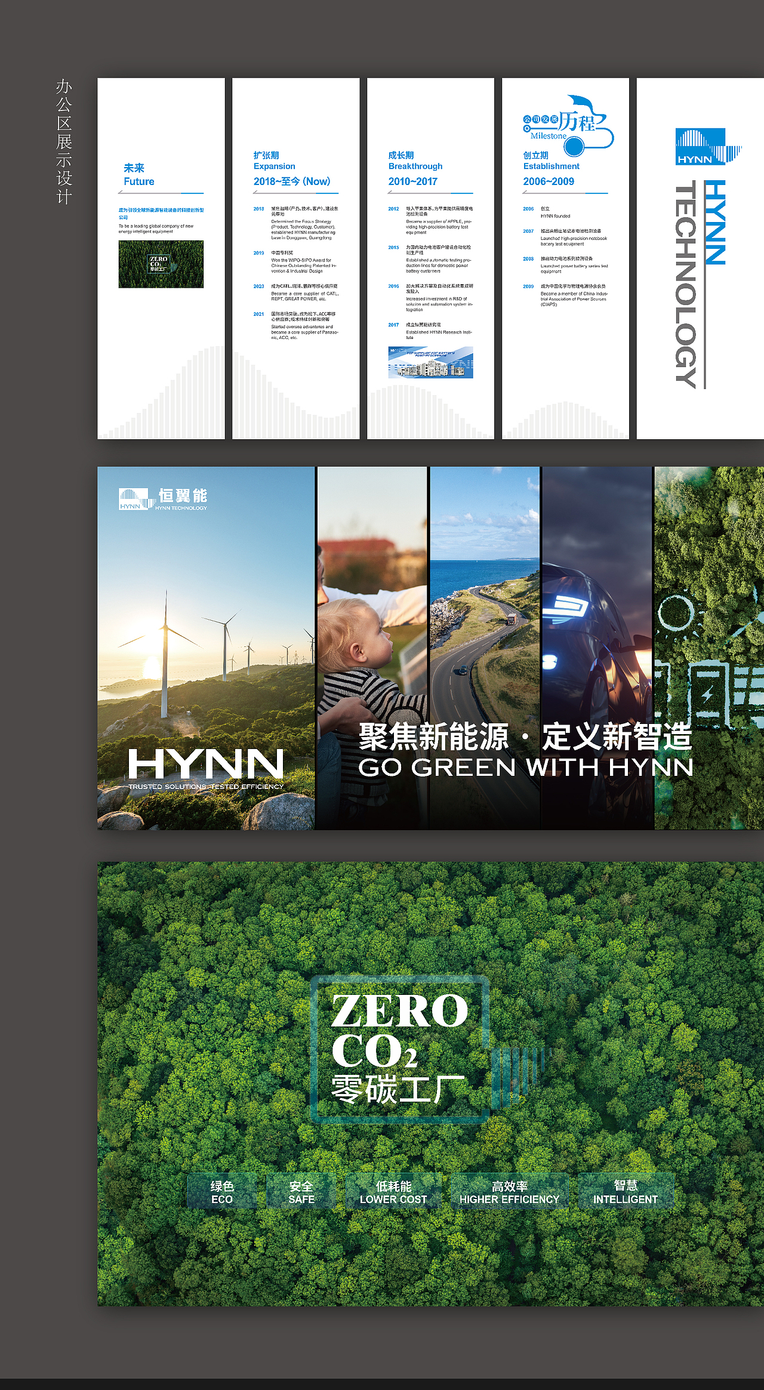Viewport: 764px width, 1390px height.
Task: Click the GO GREEN WITH HYNN slogan
Action: (x=525, y=768)
